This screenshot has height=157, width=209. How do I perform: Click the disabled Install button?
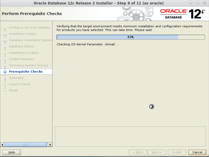pyautogui.click(x=177, y=152)
